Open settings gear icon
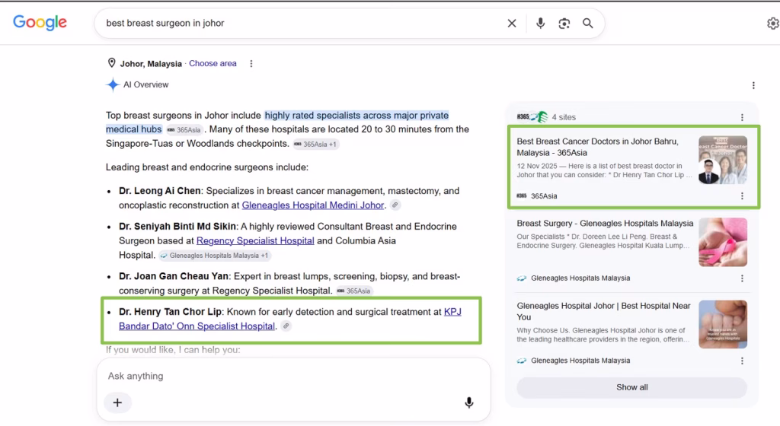 pos(772,24)
